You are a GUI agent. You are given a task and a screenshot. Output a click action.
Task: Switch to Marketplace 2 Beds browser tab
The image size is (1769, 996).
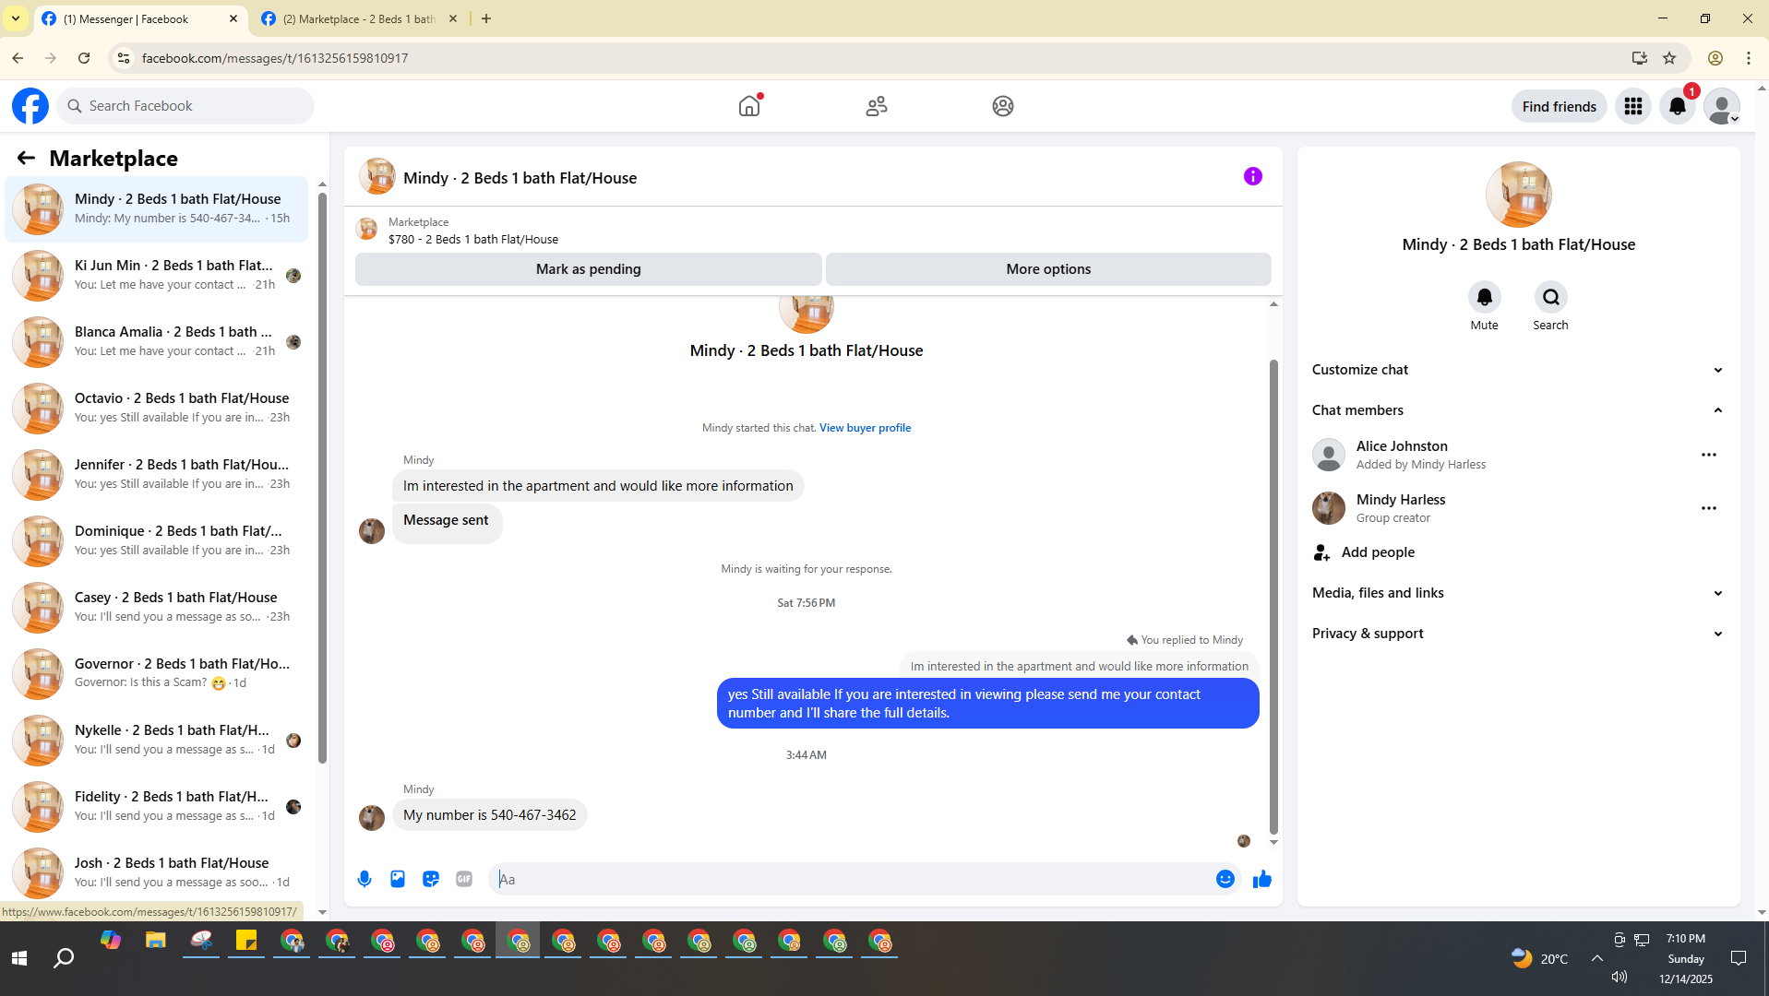pyautogui.click(x=360, y=18)
